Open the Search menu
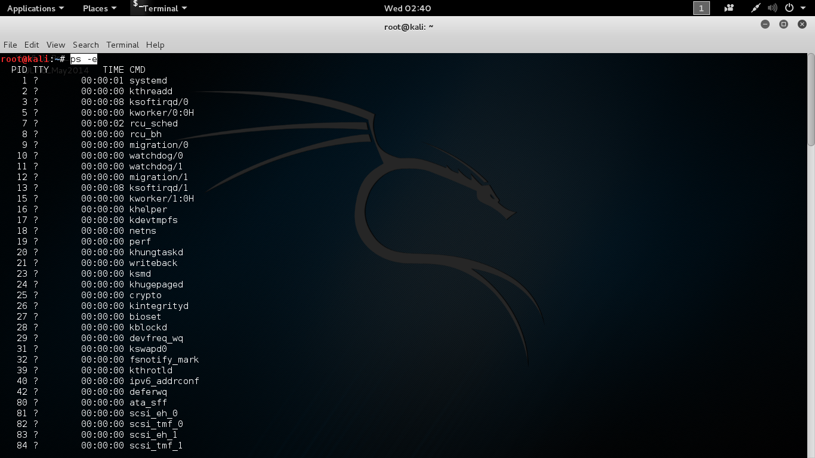This screenshot has width=815, height=458. tap(86, 45)
